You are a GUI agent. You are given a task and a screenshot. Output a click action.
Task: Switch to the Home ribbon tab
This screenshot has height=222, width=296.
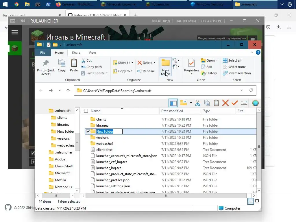[59, 53]
